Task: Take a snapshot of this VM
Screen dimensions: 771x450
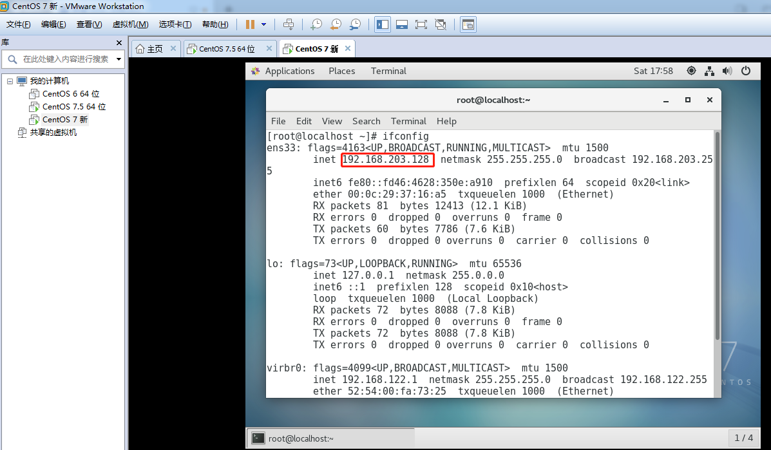Action: point(316,24)
